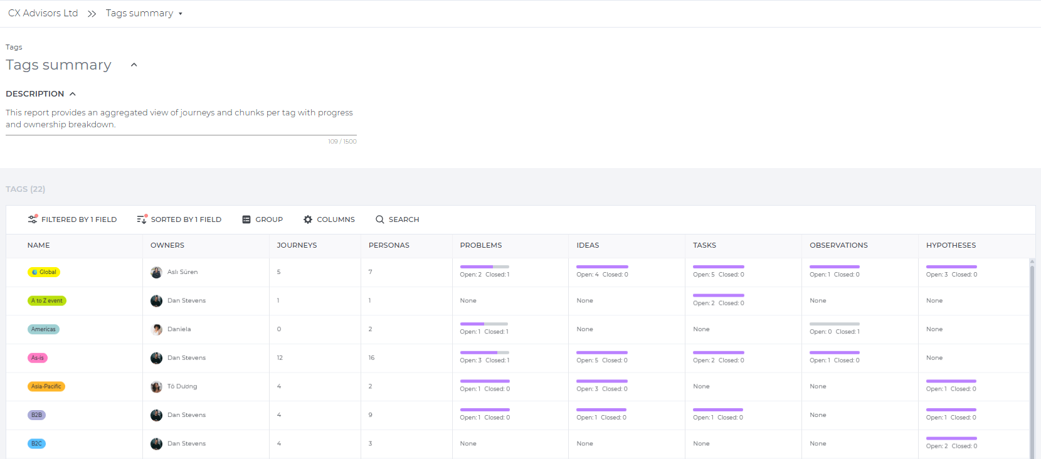The image size is (1041, 459).
Task: Click owner name Aslı Süren
Action: (182, 272)
